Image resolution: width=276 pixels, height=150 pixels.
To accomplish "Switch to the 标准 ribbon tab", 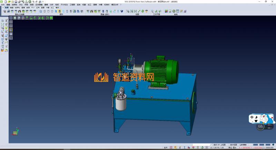I will (7, 7).
